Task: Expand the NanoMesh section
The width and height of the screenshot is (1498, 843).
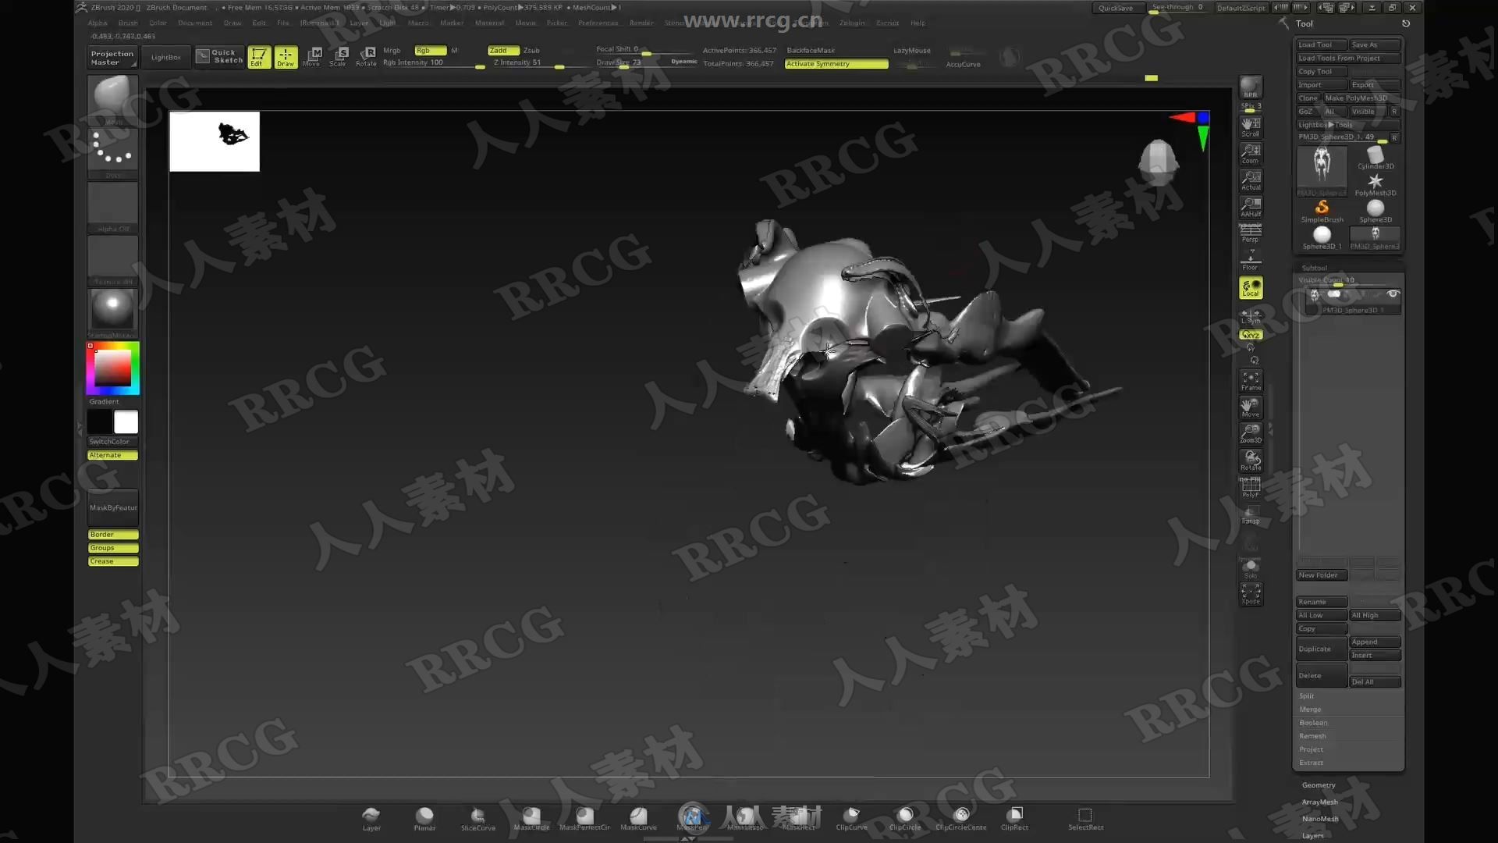Action: [x=1320, y=819]
